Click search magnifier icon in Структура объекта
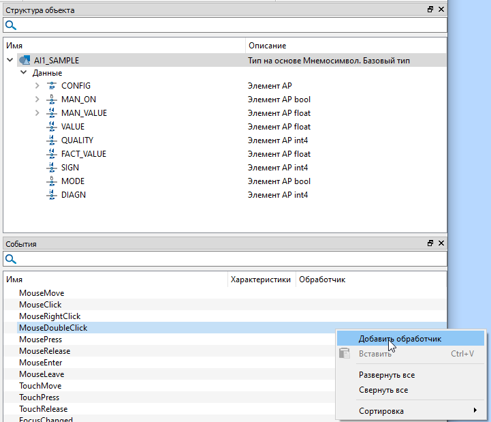The image size is (491, 422). [11, 25]
